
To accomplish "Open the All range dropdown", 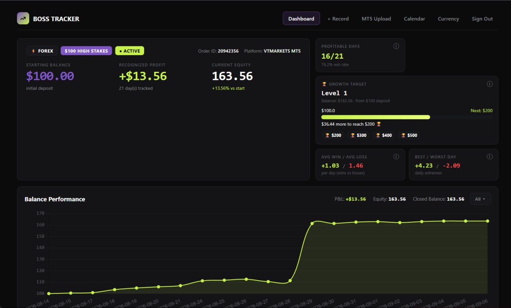I will click(x=480, y=199).
